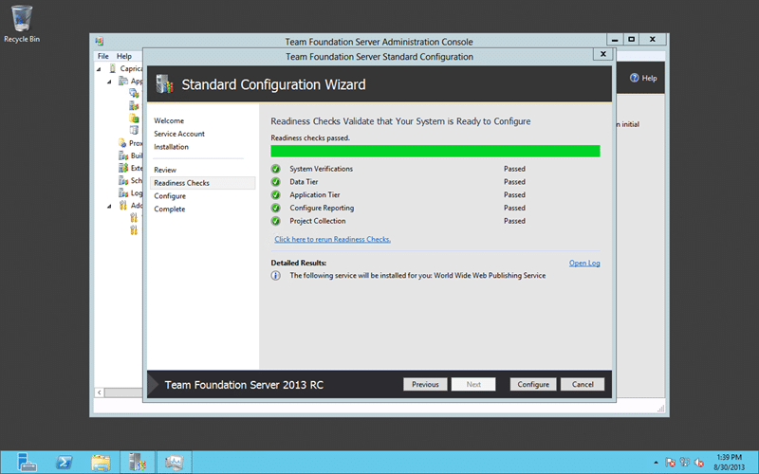Click the green check icon beside Application Tier

pos(276,195)
